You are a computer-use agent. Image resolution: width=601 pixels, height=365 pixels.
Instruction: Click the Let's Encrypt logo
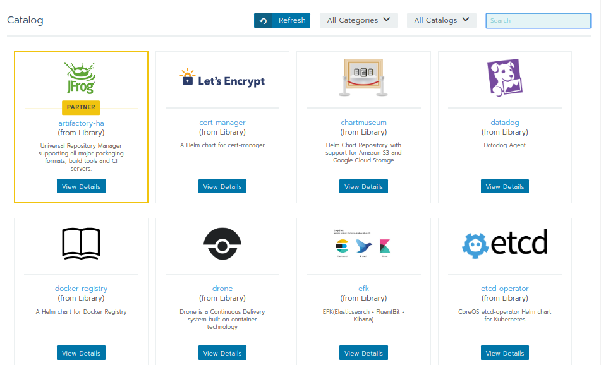pyautogui.click(x=222, y=78)
